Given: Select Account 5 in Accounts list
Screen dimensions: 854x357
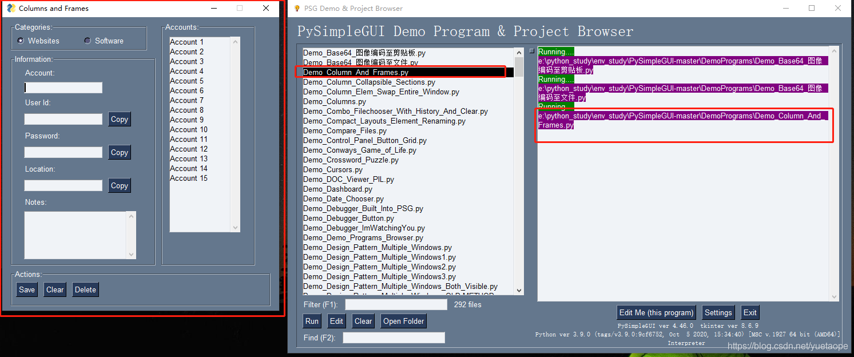Looking at the screenshot, I should pos(200,81).
